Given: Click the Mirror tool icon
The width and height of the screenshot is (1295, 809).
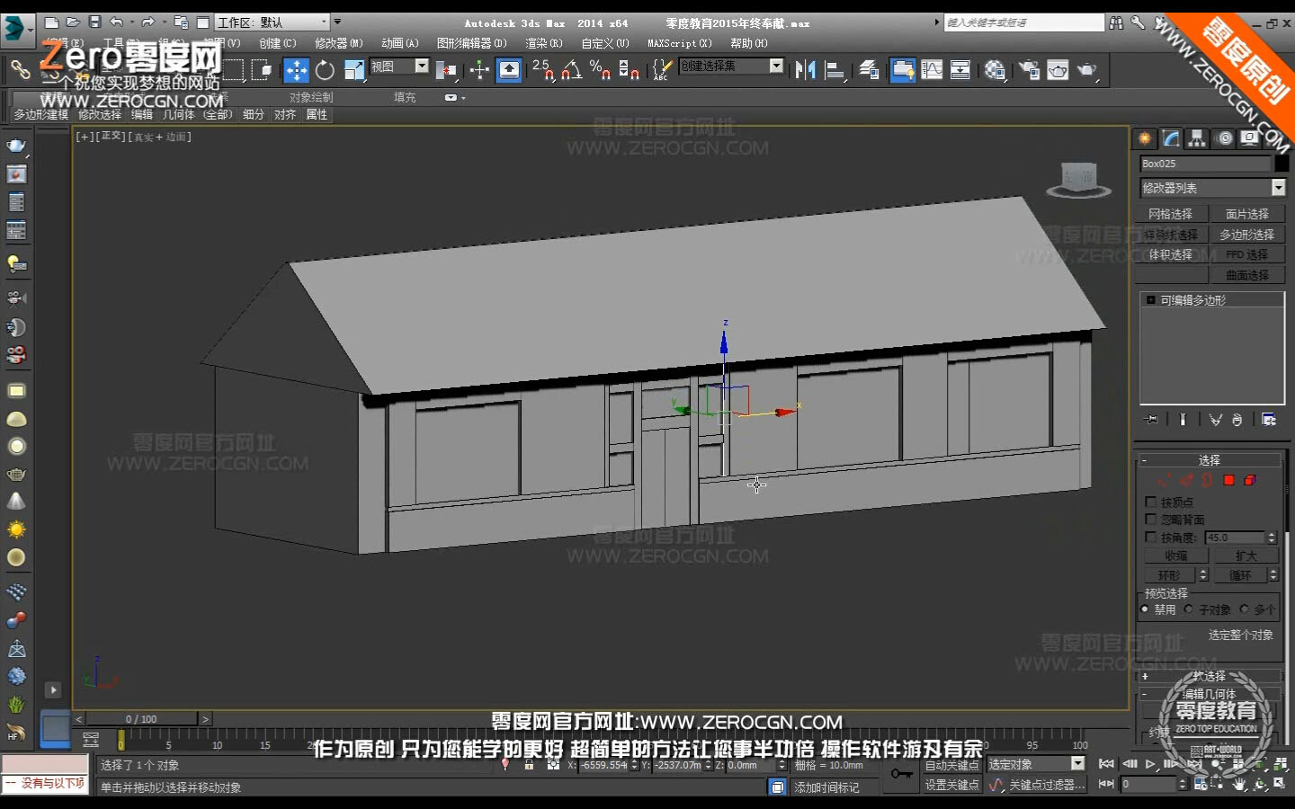Looking at the screenshot, I should pyautogui.click(x=805, y=70).
